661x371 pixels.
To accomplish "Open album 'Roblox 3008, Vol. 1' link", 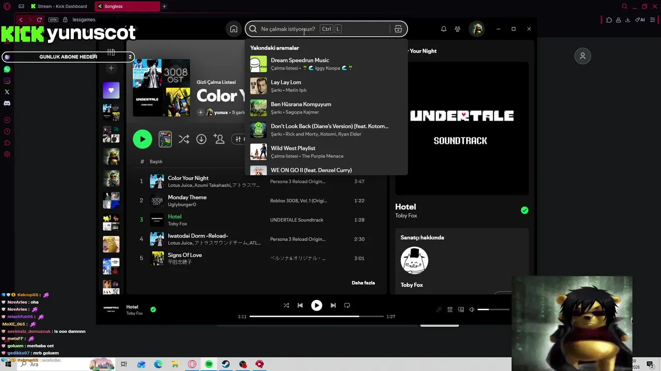I will coord(298,201).
